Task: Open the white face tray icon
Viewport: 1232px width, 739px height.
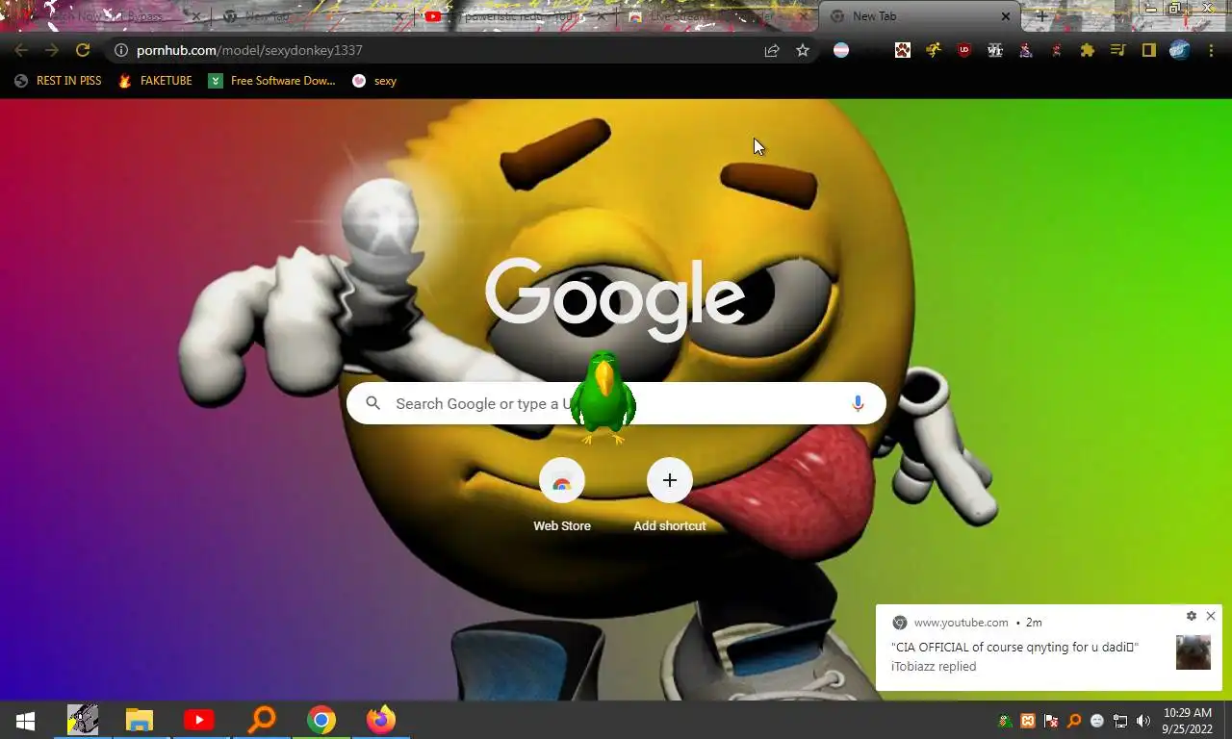Action: click(x=1097, y=721)
